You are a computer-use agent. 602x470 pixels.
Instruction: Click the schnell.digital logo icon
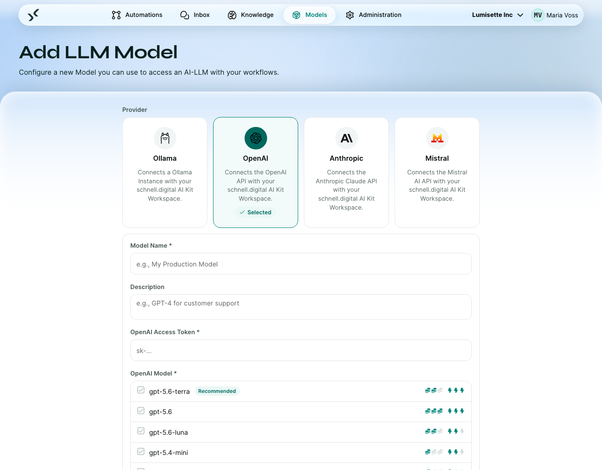coord(33,15)
